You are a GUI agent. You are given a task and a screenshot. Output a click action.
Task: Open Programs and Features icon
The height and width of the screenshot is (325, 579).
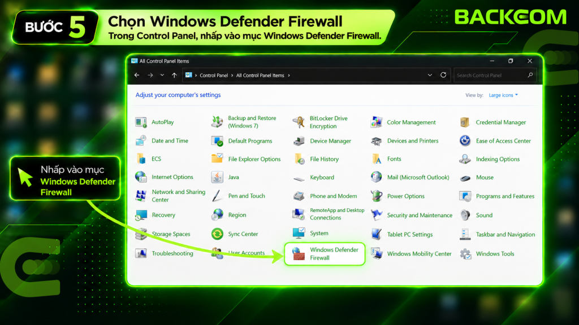click(465, 196)
